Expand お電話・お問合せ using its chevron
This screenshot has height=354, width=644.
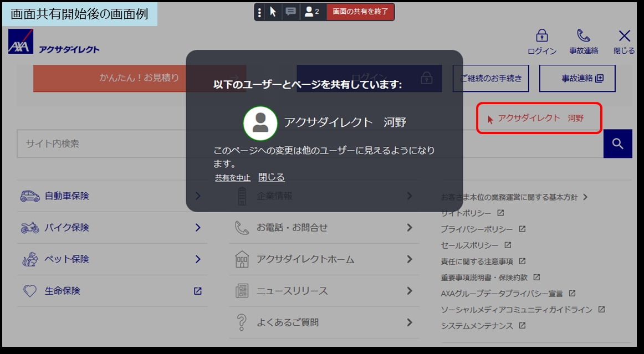click(410, 227)
